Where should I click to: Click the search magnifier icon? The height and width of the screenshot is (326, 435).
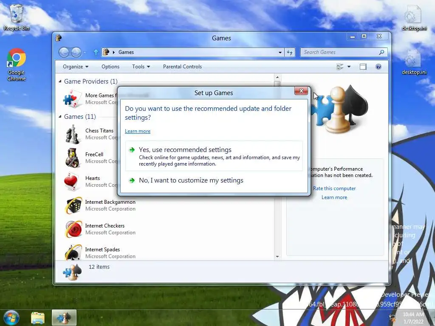(x=382, y=52)
